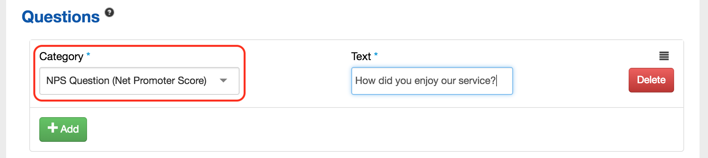Add a new question with green Add button
This screenshot has height=158, width=708.
(x=63, y=129)
